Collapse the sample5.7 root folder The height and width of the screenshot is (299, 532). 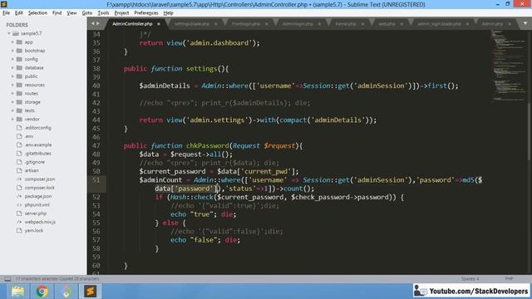coord(9,33)
